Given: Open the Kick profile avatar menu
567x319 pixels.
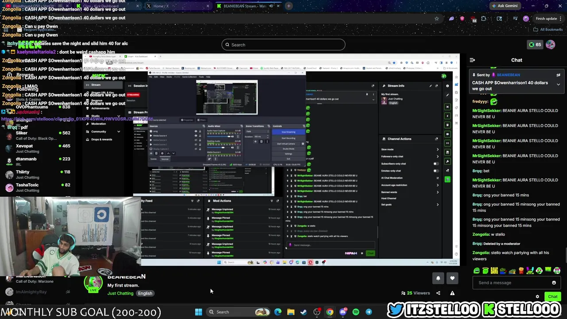Looking at the screenshot, I should point(550,45).
